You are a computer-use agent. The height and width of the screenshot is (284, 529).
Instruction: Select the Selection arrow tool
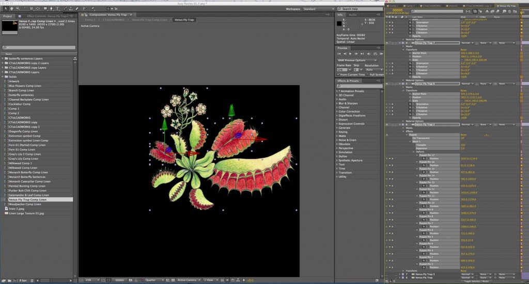click(x=6, y=8)
